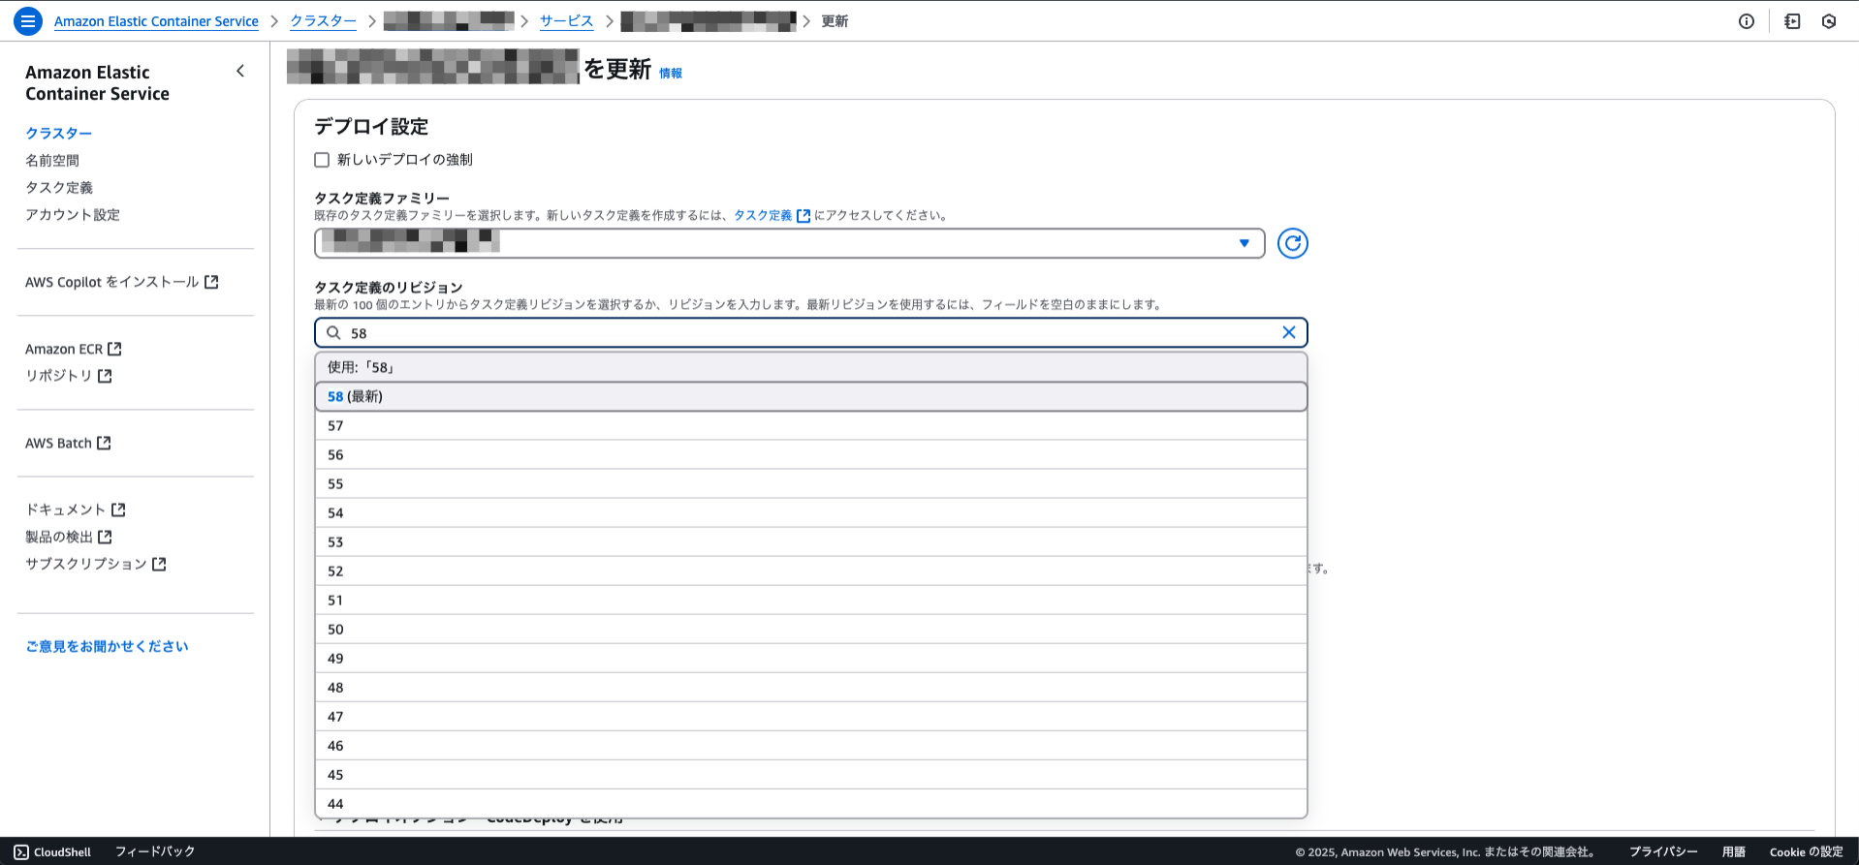Viewport: 1859px width, 865px height.
Task: Click external link icon next to リポジトリ
Action: [105, 376]
